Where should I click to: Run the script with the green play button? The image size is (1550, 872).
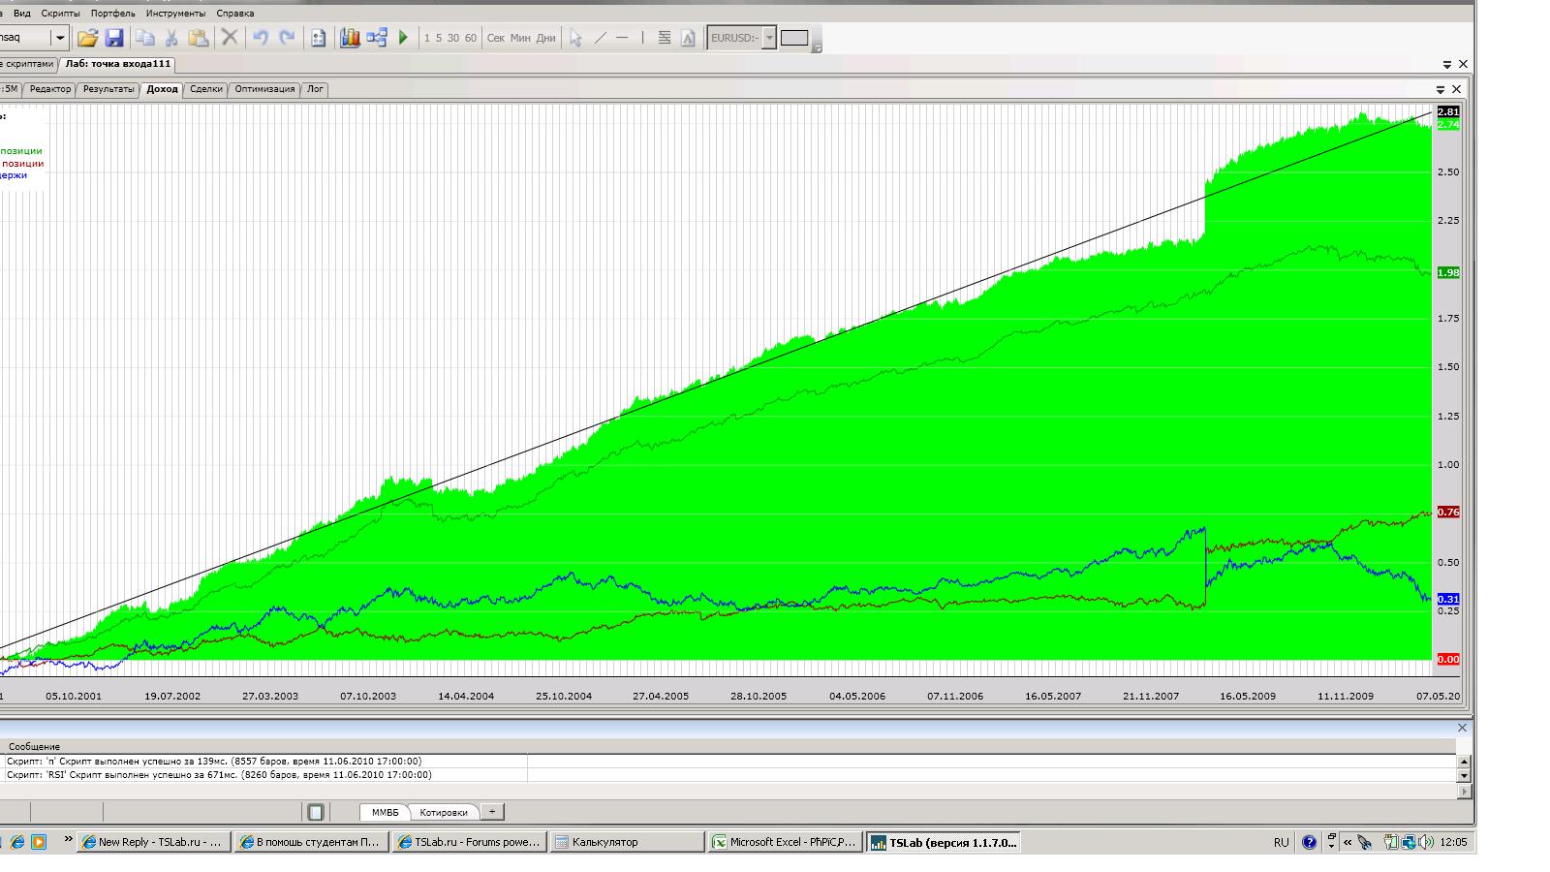click(404, 38)
